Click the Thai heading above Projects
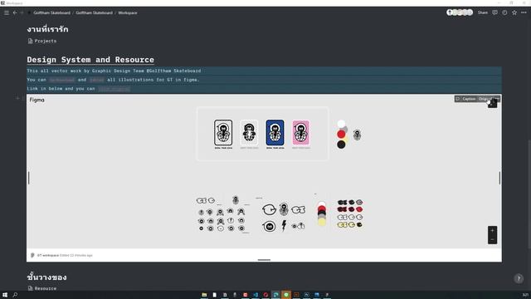 tap(48, 29)
